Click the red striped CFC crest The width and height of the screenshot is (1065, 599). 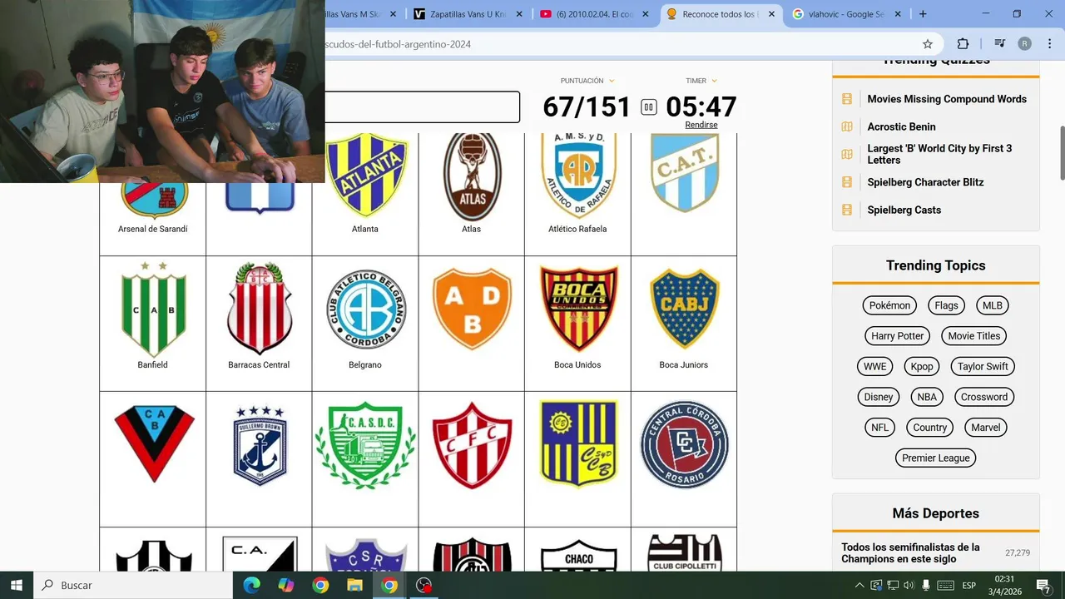coord(472,445)
